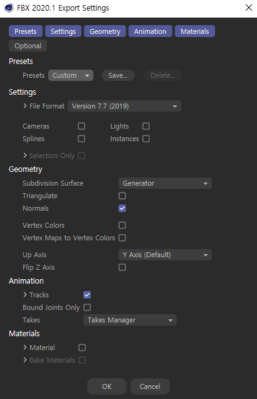Uncheck the Tracks checkbox
The height and width of the screenshot is (399, 257).
[87, 295]
